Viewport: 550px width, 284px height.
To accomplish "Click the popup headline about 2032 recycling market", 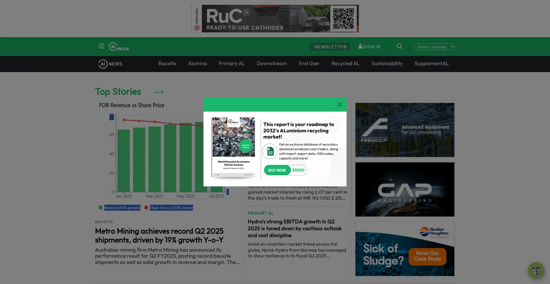I will (x=298, y=131).
